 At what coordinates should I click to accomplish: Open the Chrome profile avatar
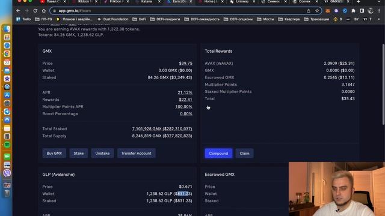click(x=371, y=11)
